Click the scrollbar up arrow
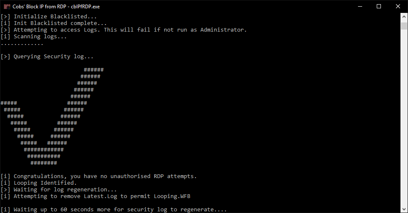Screen dimensions: 408x213 [x=404, y=17]
